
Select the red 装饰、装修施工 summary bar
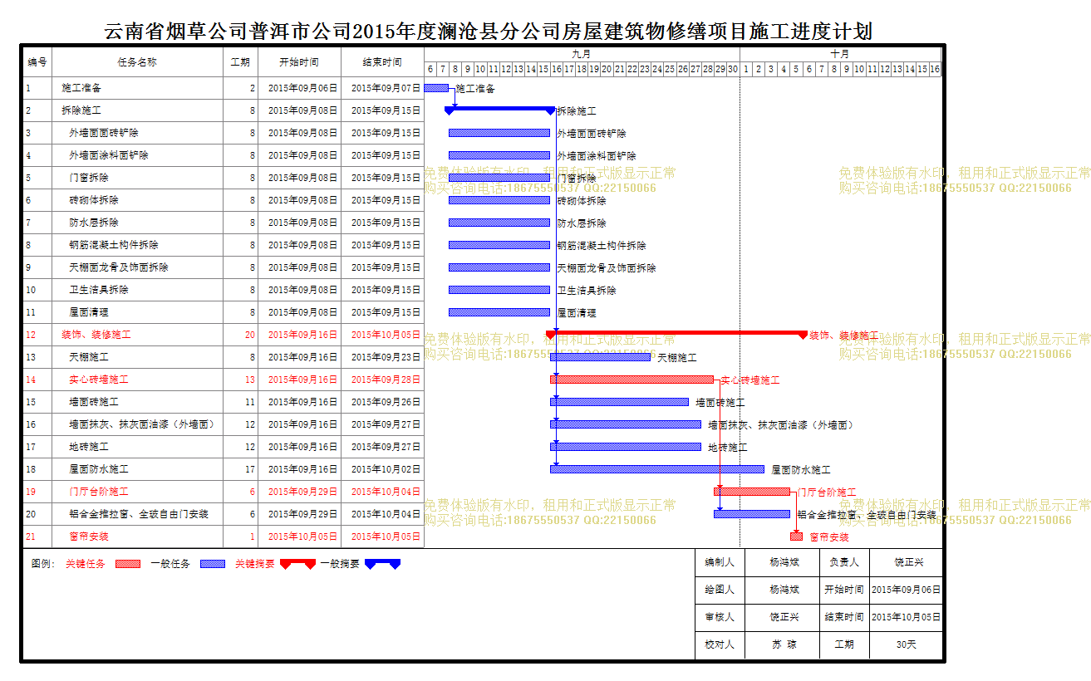(x=676, y=333)
